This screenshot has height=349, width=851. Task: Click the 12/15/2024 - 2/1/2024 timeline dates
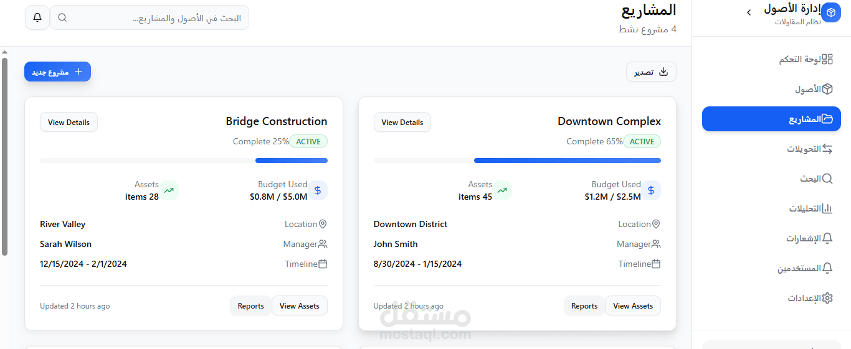click(83, 264)
